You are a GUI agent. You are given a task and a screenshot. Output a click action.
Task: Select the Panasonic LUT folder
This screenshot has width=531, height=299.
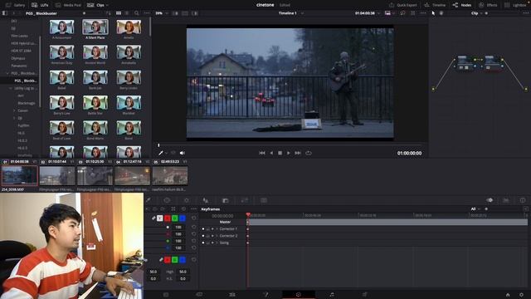(x=18, y=66)
